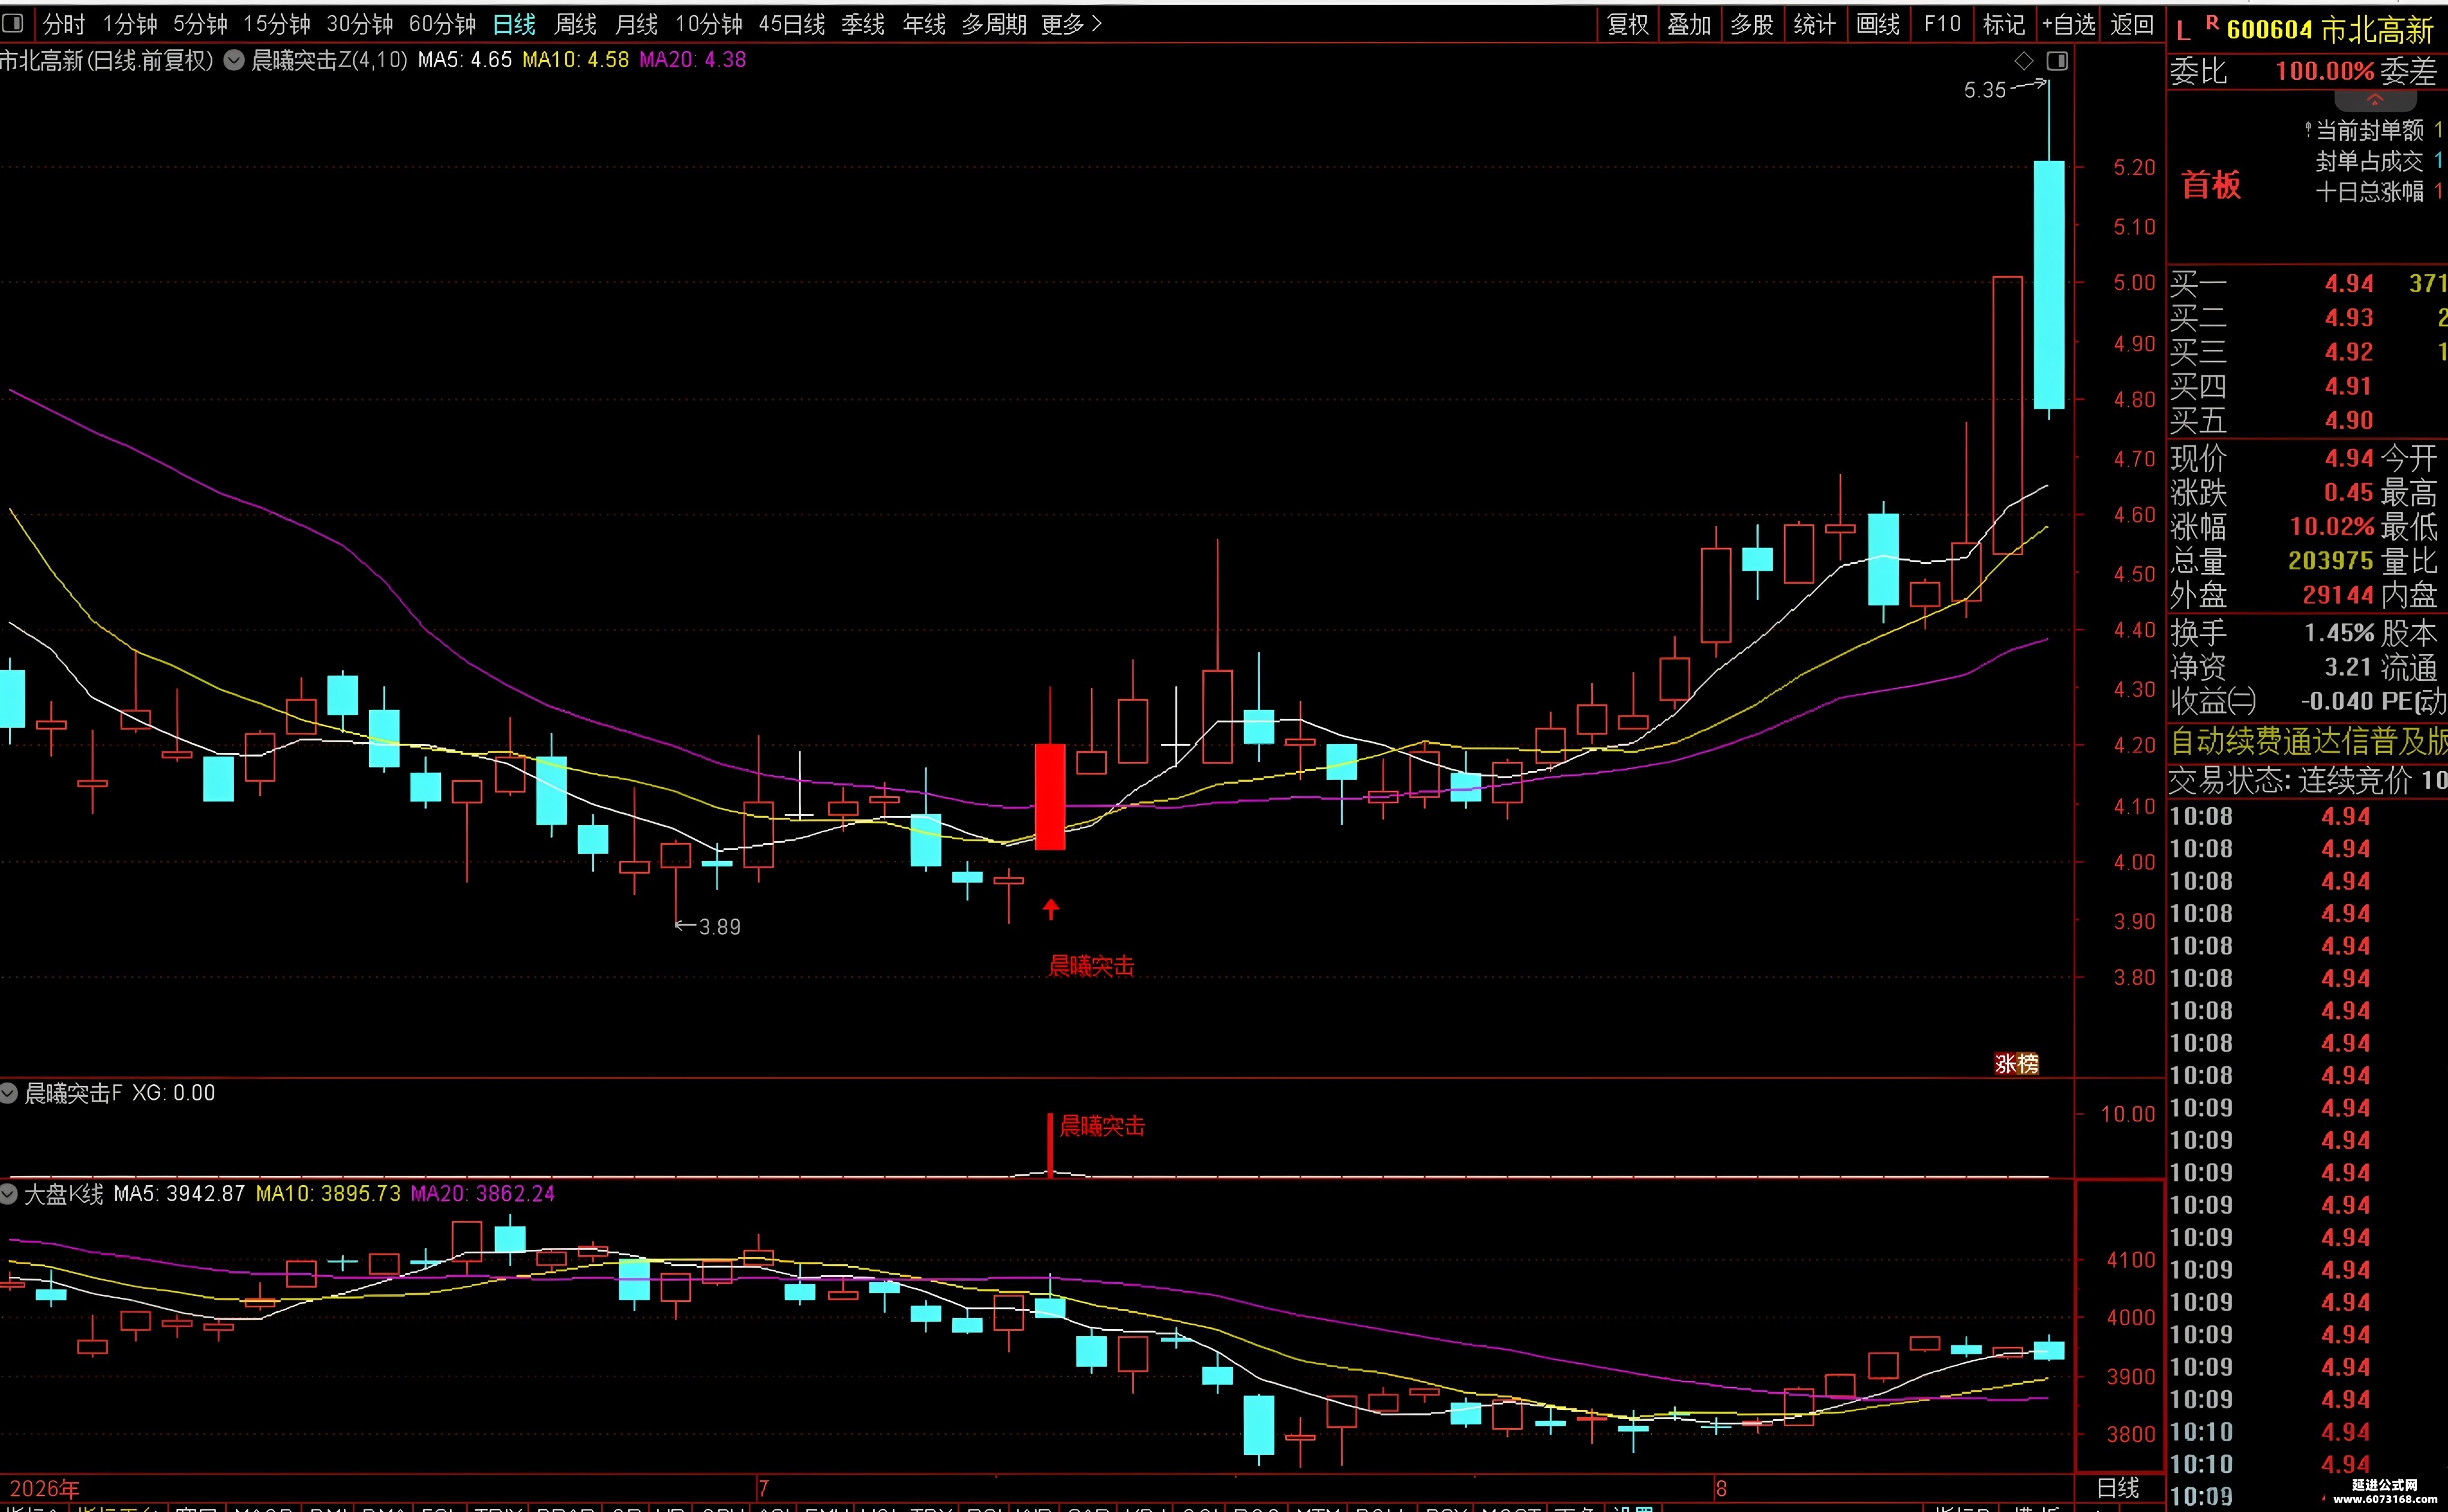The image size is (2448, 1512).
Task: Expand the 更多 periods chevron
Action: coord(1097,23)
